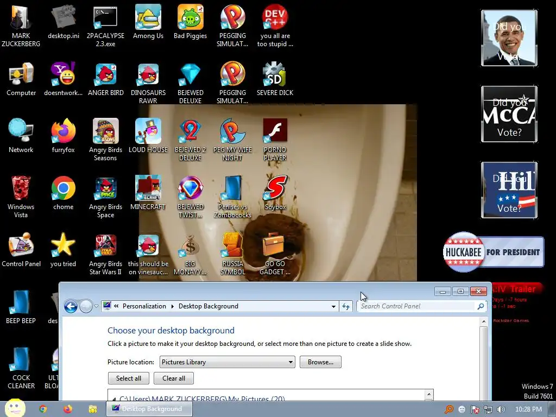Click the Obama 'Did you Vote?' gadget

pos(509,38)
